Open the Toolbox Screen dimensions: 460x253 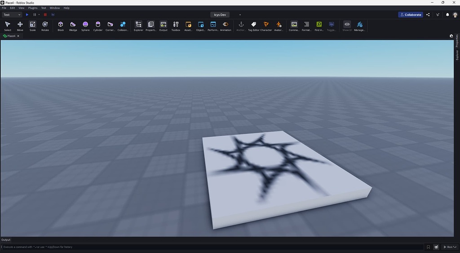(x=176, y=26)
